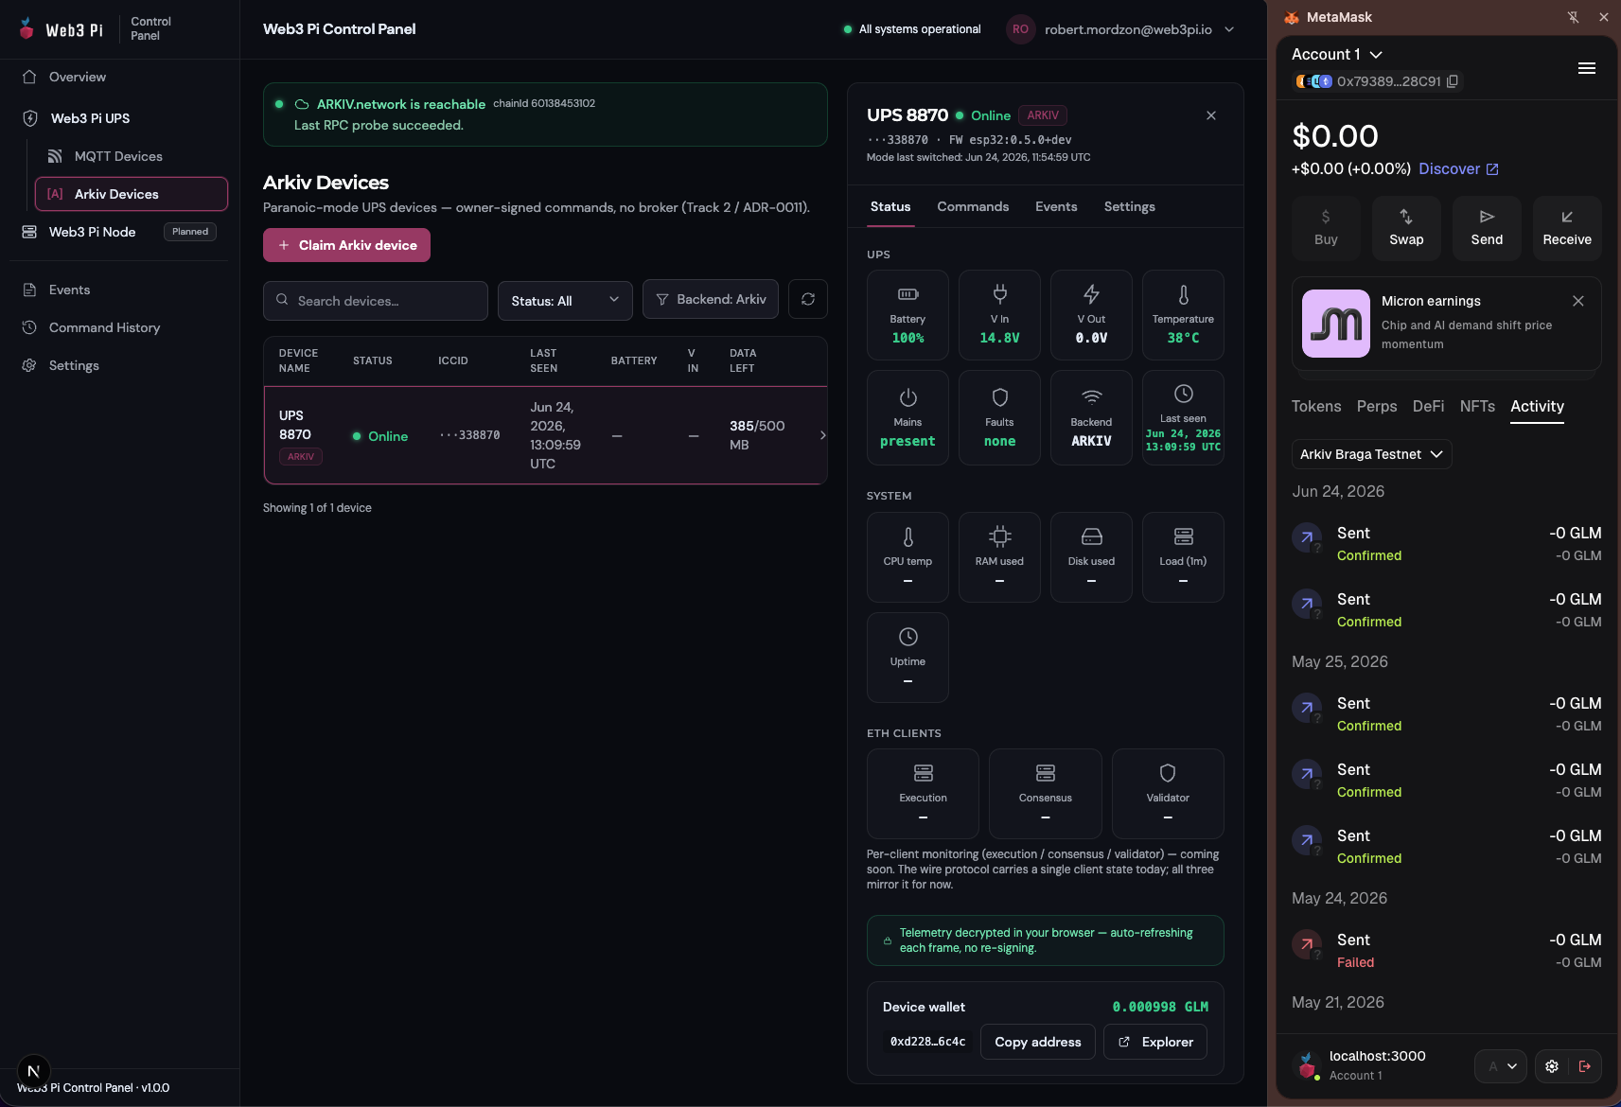This screenshot has height=1107, width=1621.
Task: Click the Load (1m) card
Action: click(x=1183, y=557)
